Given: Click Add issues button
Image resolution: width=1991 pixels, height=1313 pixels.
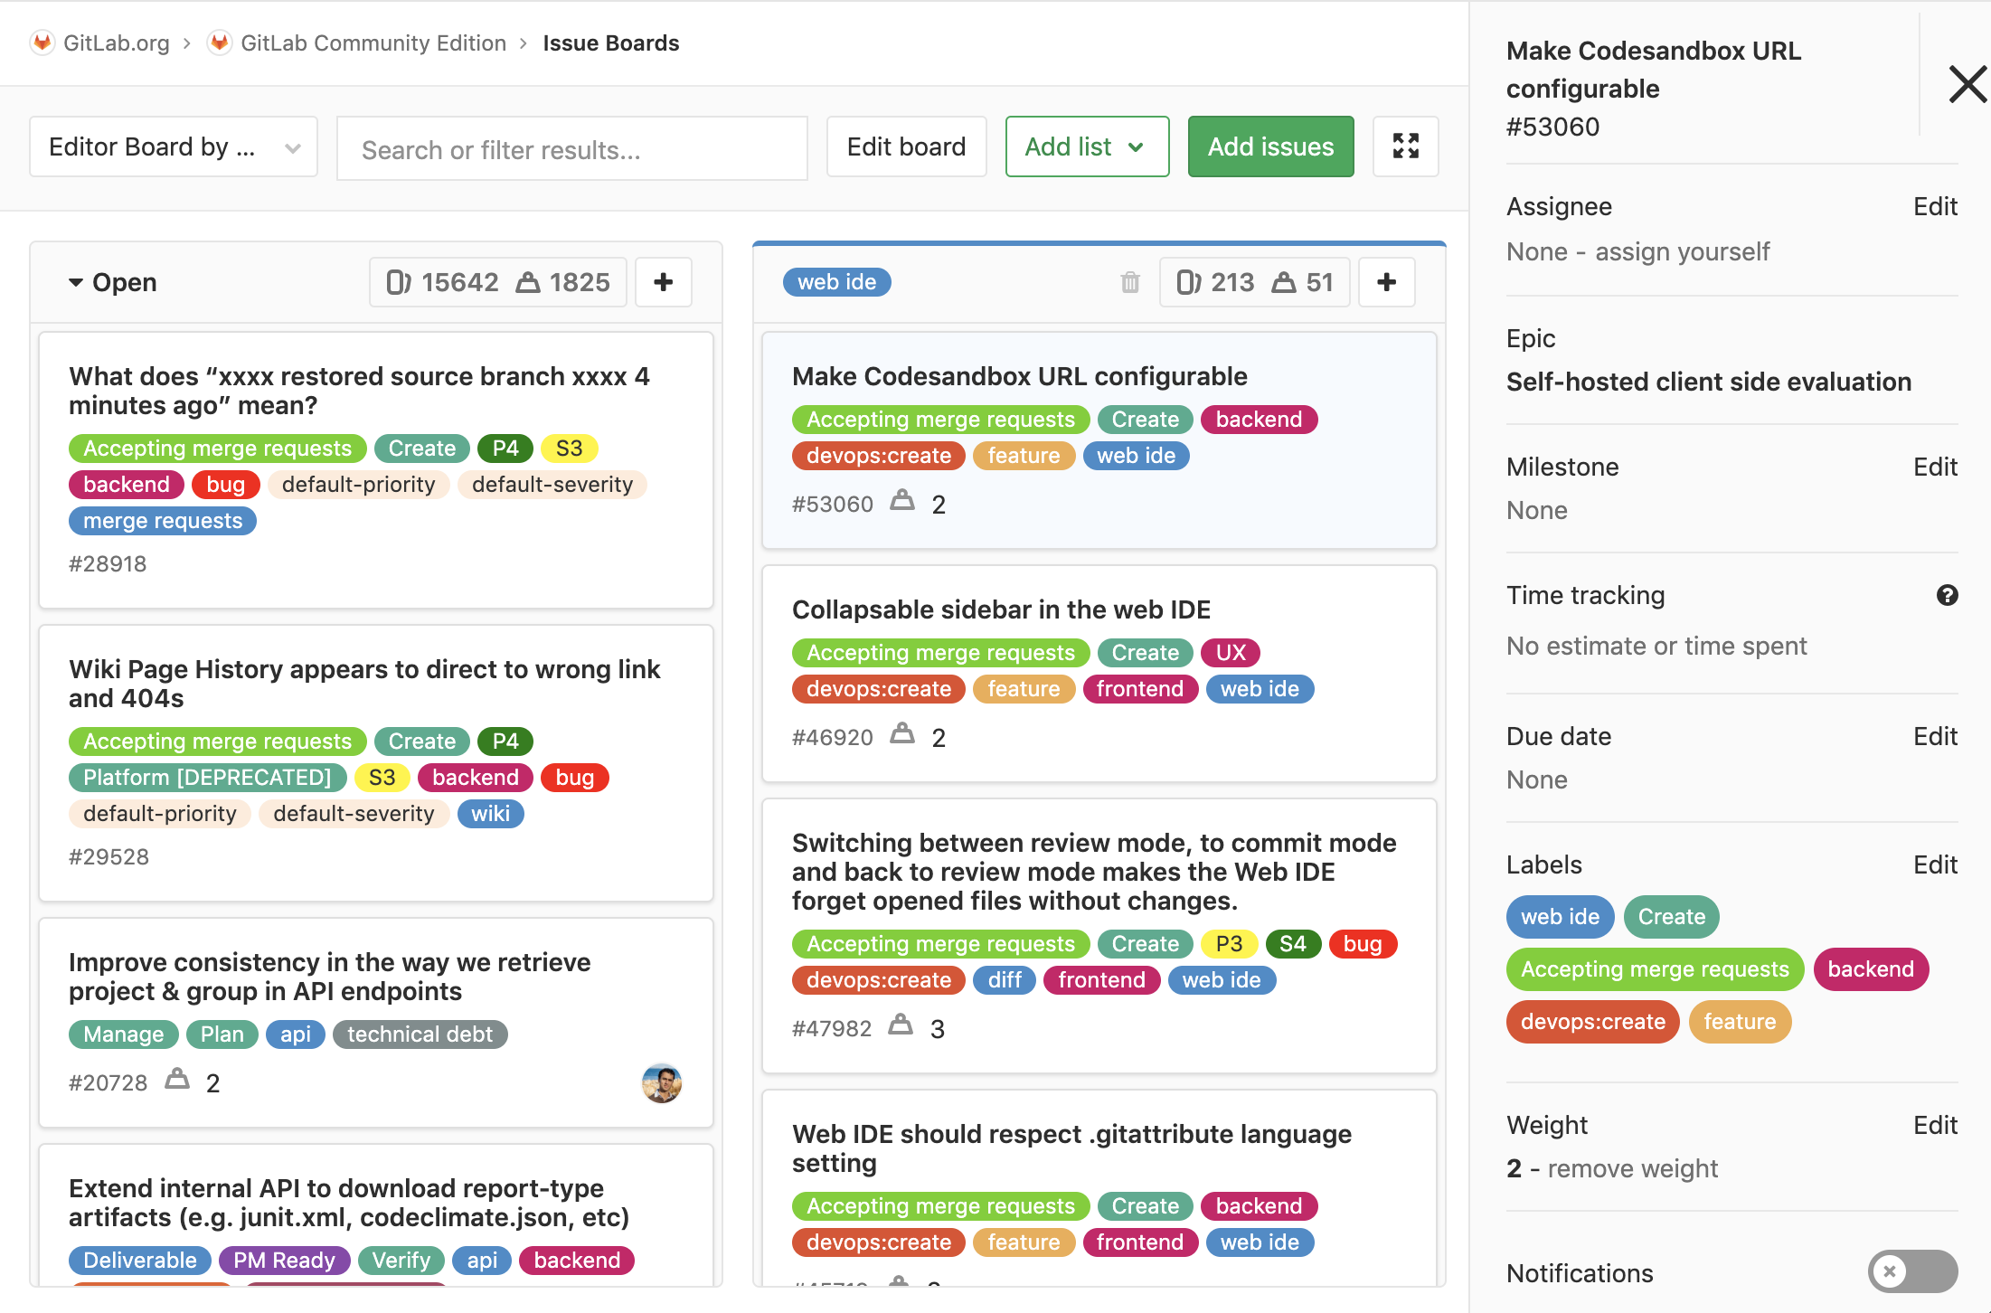Looking at the screenshot, I should (1269, 145).
